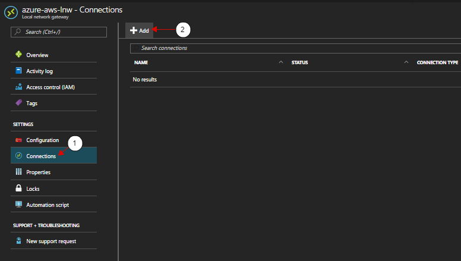Click the Automation script monitor icon
Image resolution: width=461 pixels, height=261 pixels.
[x=18, y=204]
